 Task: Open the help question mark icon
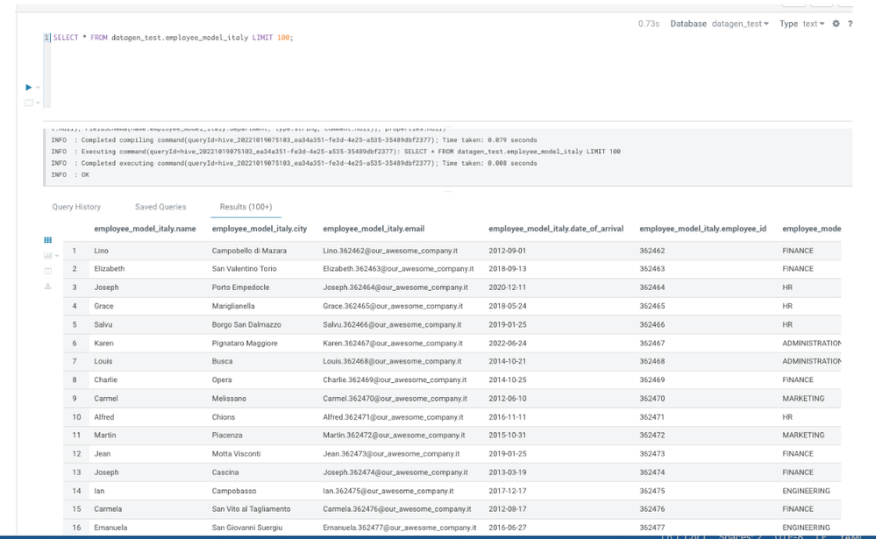pyautogui.click(x=850, y=24)
